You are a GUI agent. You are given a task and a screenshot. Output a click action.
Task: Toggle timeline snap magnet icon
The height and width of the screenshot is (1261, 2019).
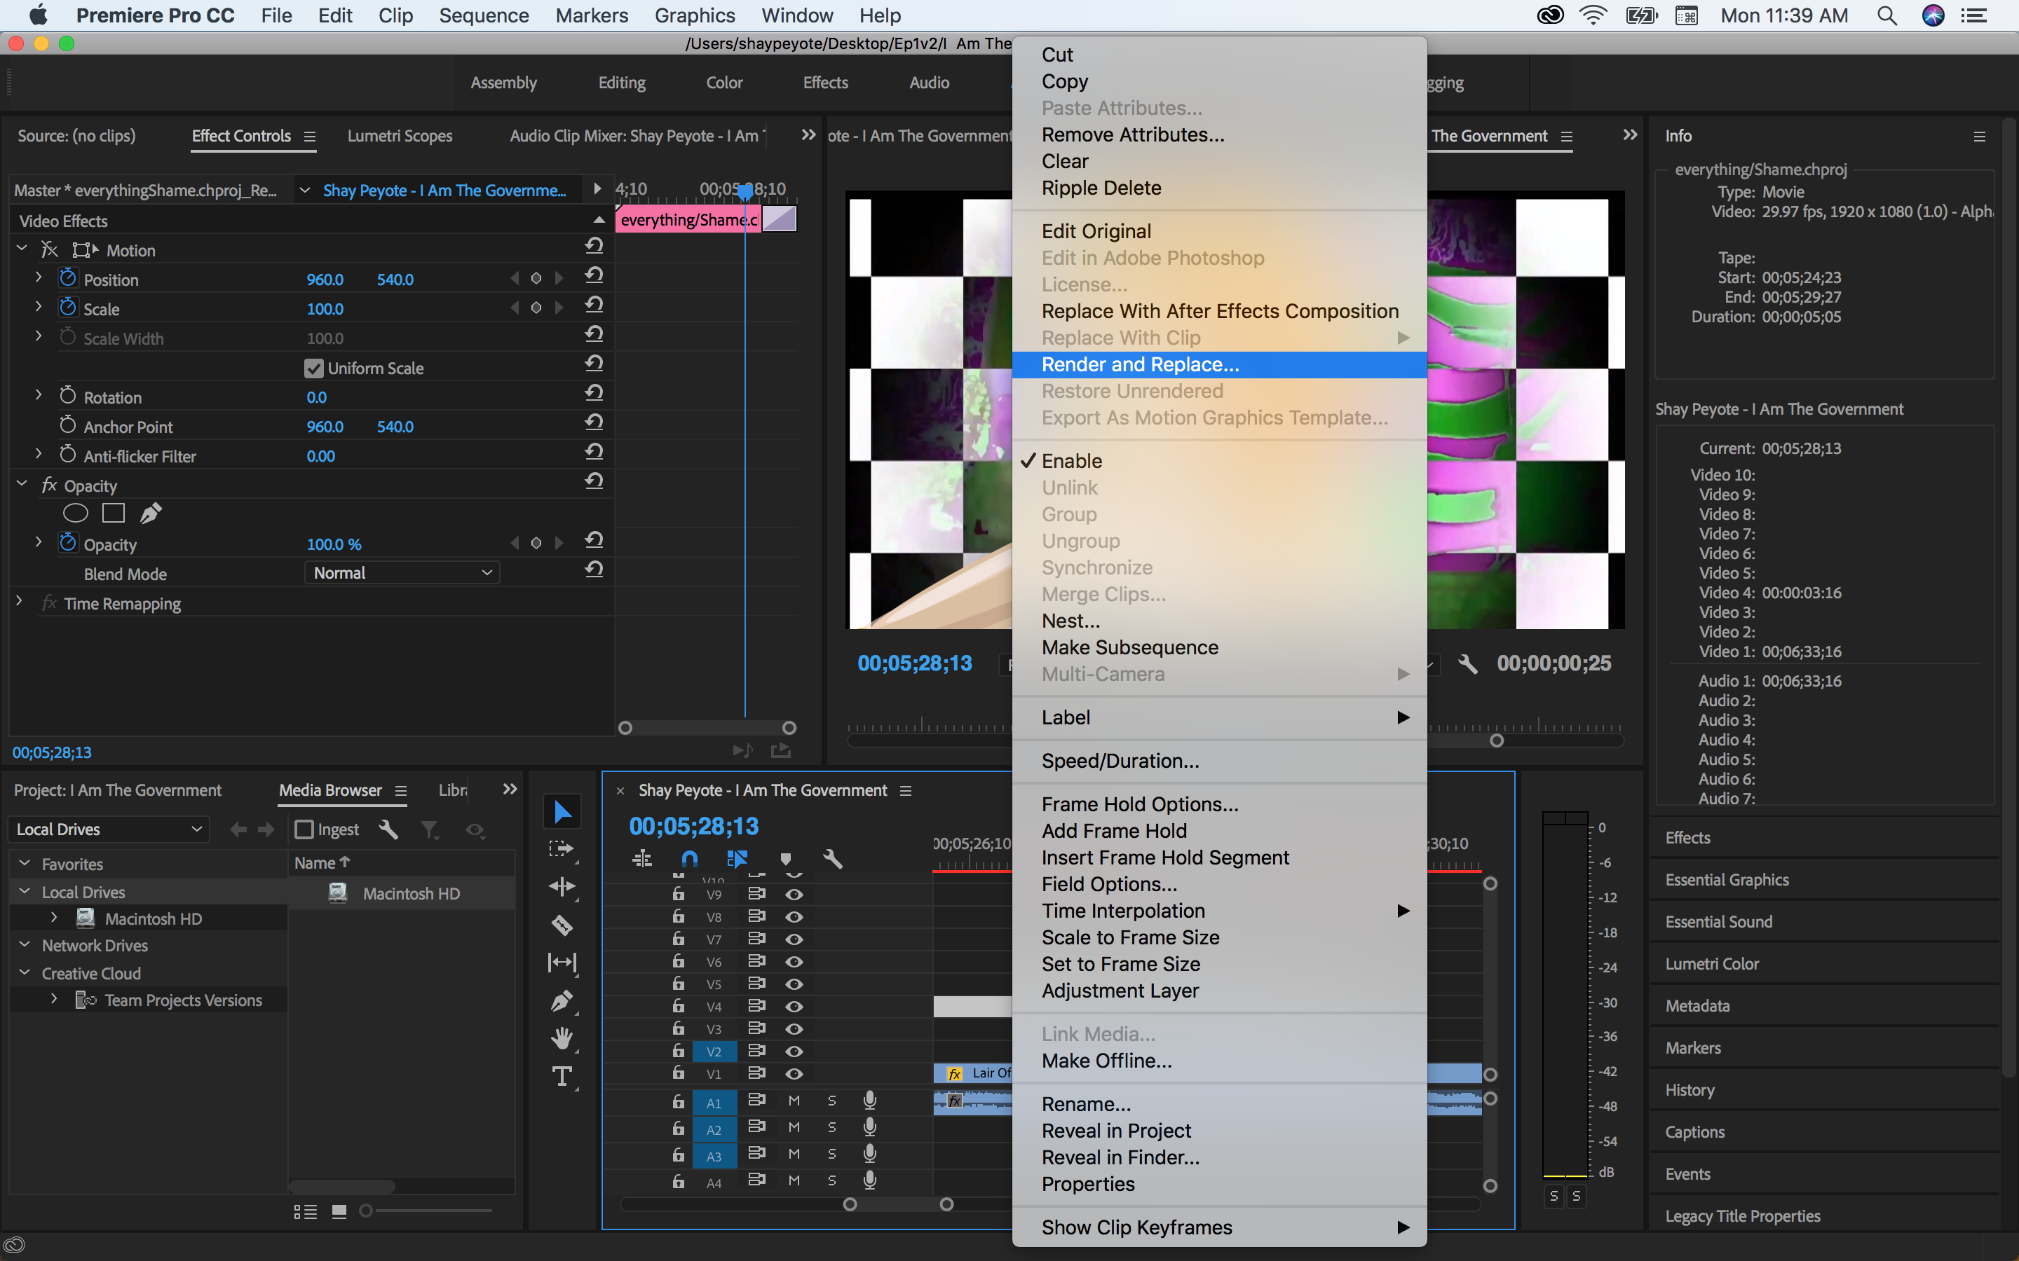(x=689, y=858)
